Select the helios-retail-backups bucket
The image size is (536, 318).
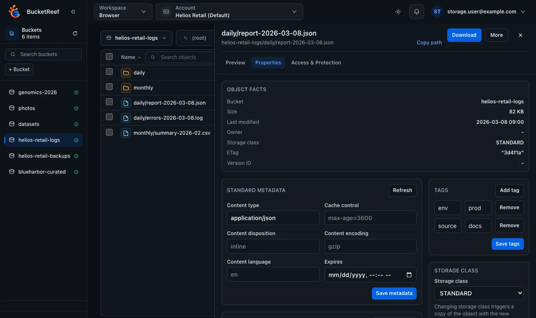click(44, 156)
